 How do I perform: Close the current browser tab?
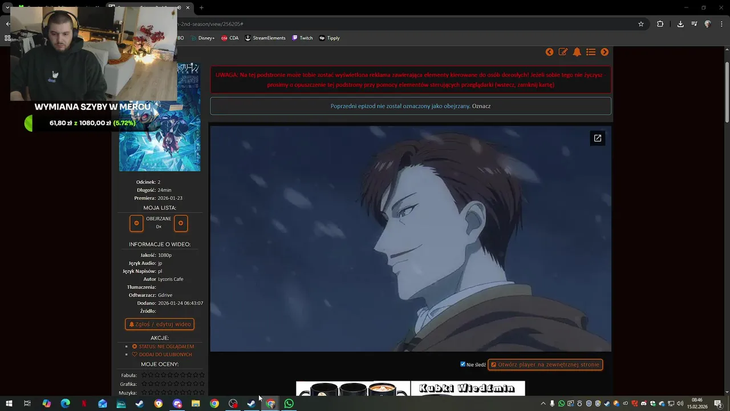188,7
